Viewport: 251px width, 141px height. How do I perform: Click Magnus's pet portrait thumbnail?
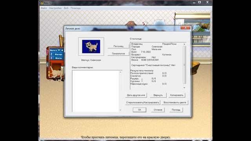[91, 47]
